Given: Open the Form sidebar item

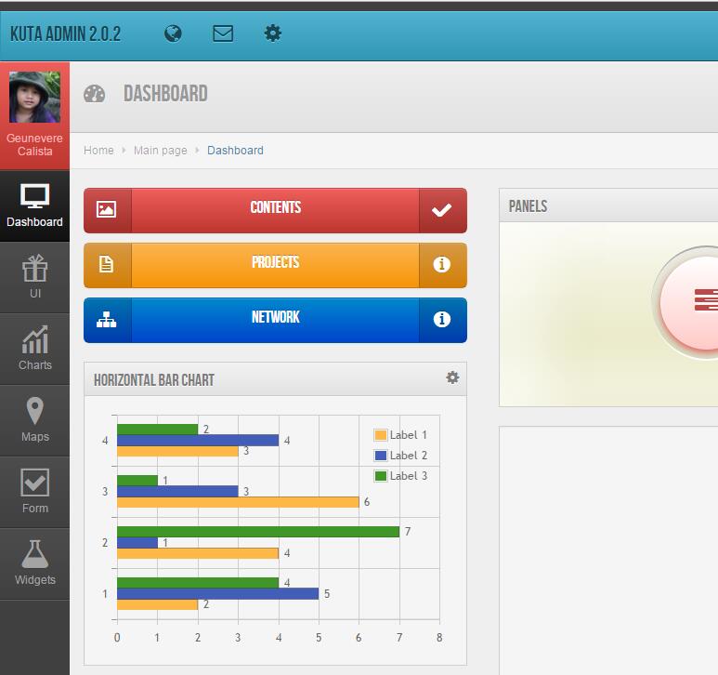Looking at the screenshot, I should coord(34,493).
